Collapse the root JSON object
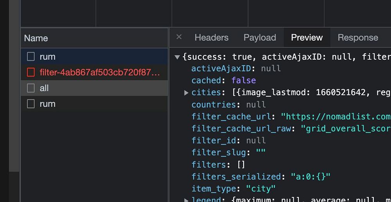The width and height of the screenshot is (391, 202). point(177,57)
